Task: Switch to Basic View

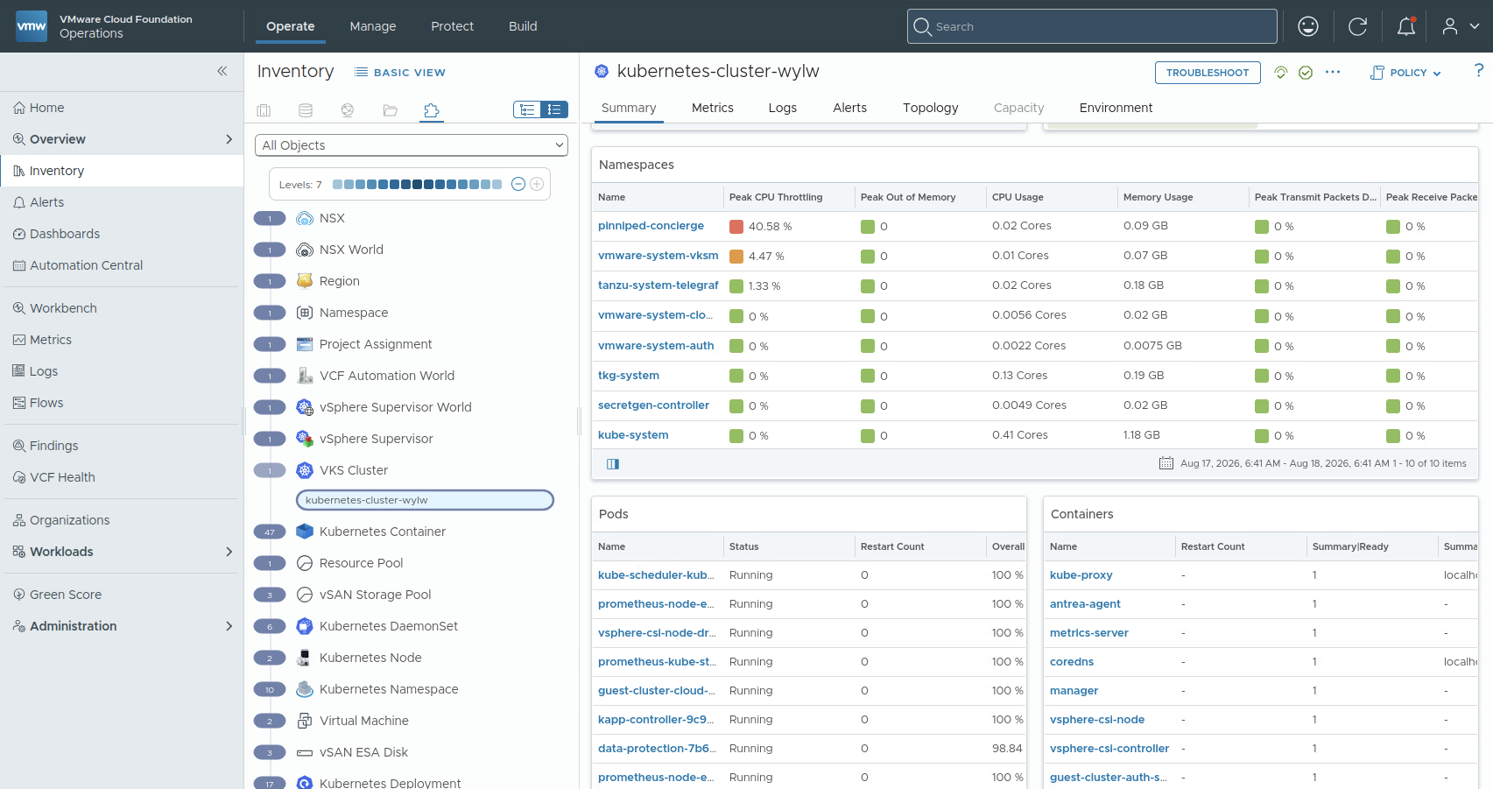Action: [x=400, y=73]
